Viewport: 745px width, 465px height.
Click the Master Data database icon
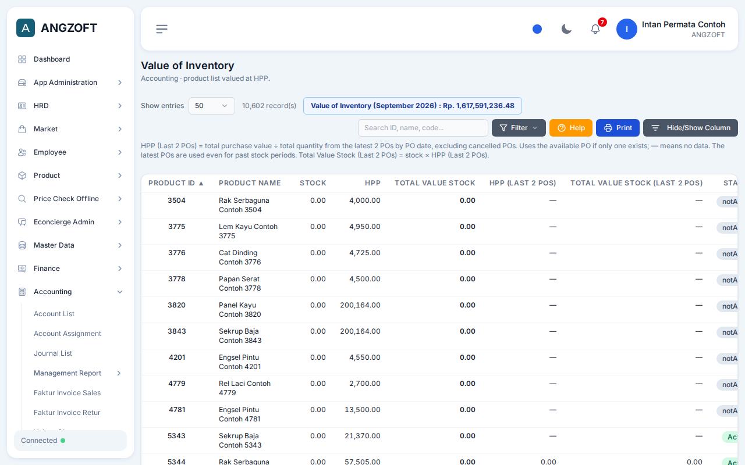[x=22, y=245]
